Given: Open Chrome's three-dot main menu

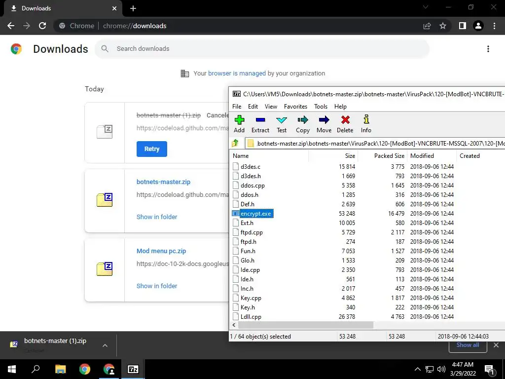Looking at the screenshot, I should click(494, 26).
